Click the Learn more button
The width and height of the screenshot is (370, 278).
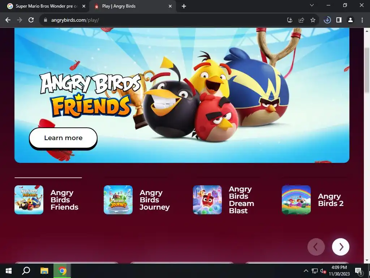tap(63, 138)
